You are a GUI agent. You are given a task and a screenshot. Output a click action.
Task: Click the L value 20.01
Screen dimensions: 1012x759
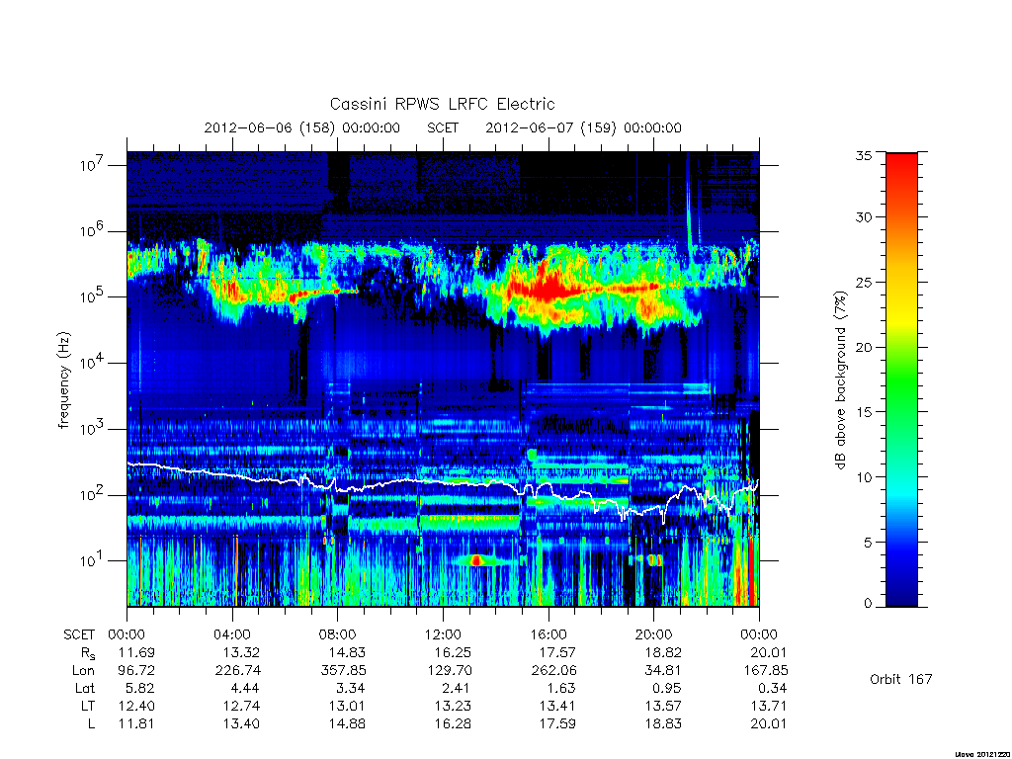tap(768, 724)
